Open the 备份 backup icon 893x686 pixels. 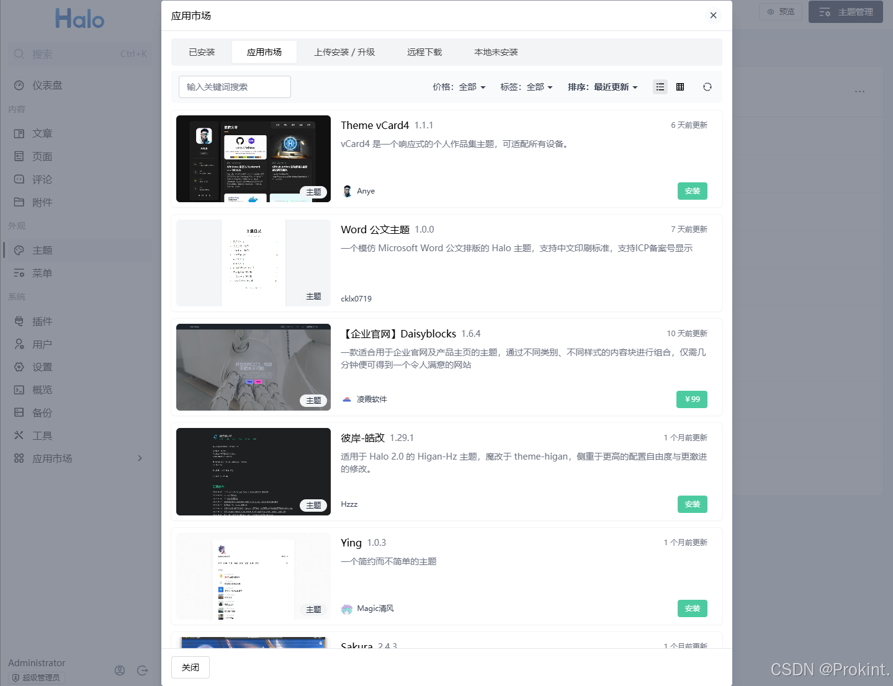[19, 412]
